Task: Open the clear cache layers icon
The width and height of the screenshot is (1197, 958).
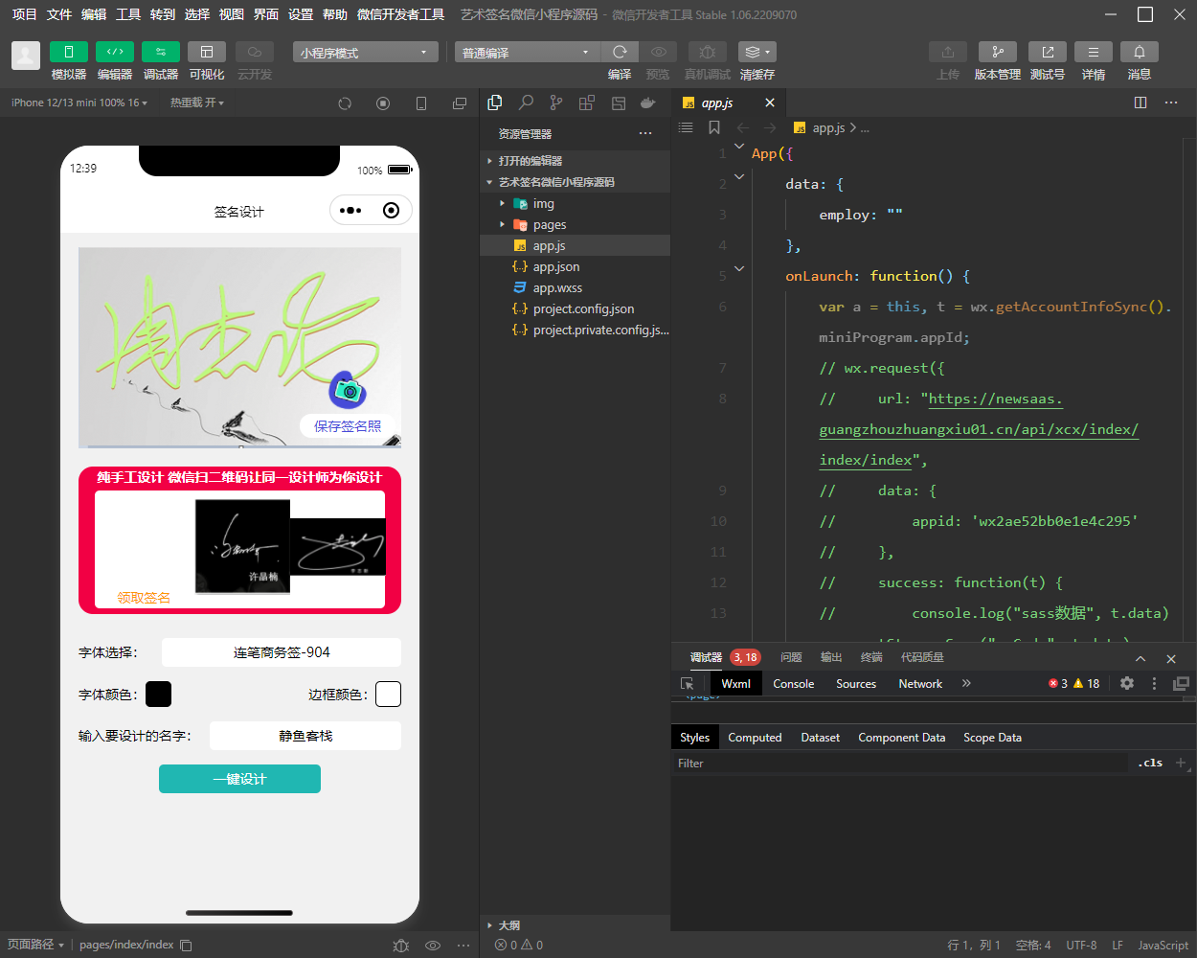Action: click(x=757, y=52)
